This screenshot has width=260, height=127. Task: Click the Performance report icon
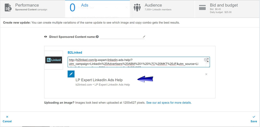pos(8,7)
